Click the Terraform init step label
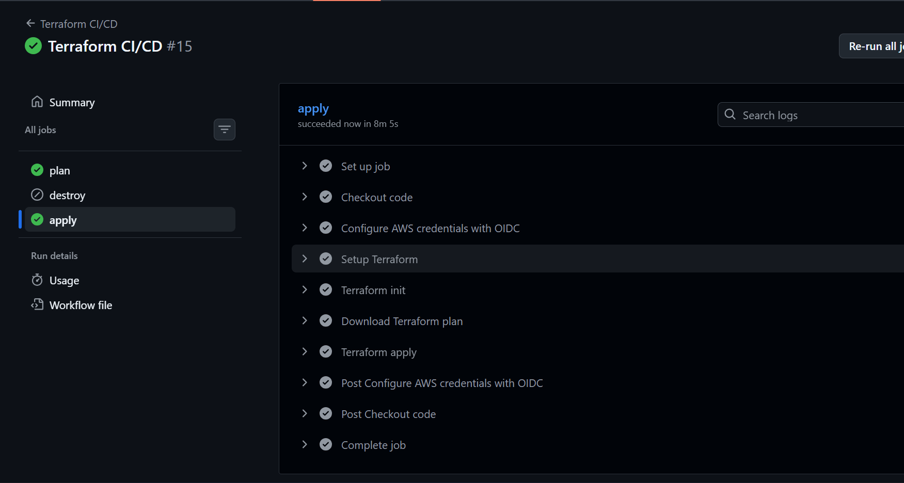Image resolution: width=904 pixels, height=483 pixels. tap(373, 290)
